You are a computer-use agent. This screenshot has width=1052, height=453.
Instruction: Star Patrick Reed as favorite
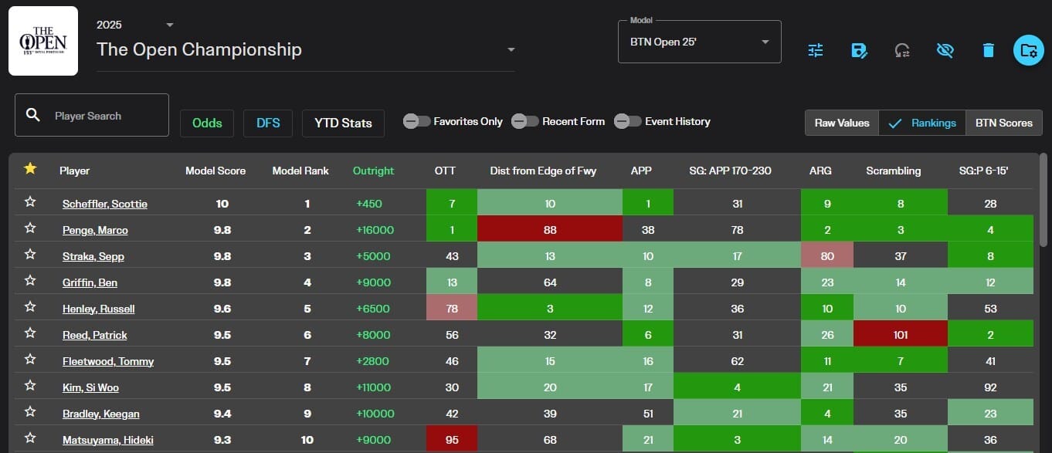(30, 333)
